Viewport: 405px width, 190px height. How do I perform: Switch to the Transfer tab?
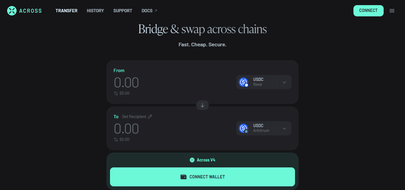point(66,11)
